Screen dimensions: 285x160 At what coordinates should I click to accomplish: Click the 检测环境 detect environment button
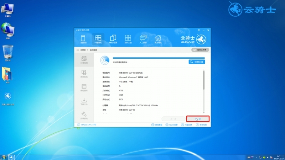pos(197,62)
